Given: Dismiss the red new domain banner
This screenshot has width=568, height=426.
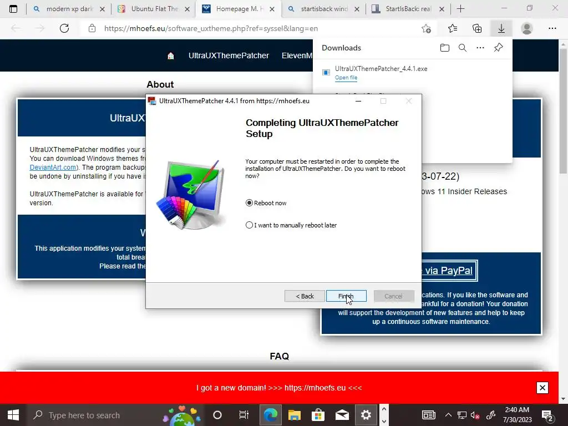Looking at the screenshot, I should pos(542,388).
